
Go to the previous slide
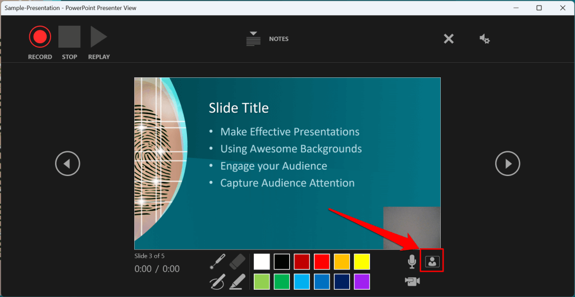pyautogui.click(x=67, y=164)
